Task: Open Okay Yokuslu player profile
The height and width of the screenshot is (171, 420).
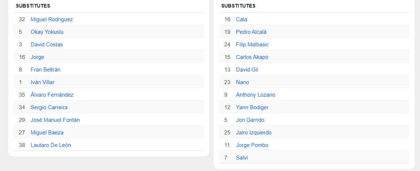Action: [x=47, y=32]
